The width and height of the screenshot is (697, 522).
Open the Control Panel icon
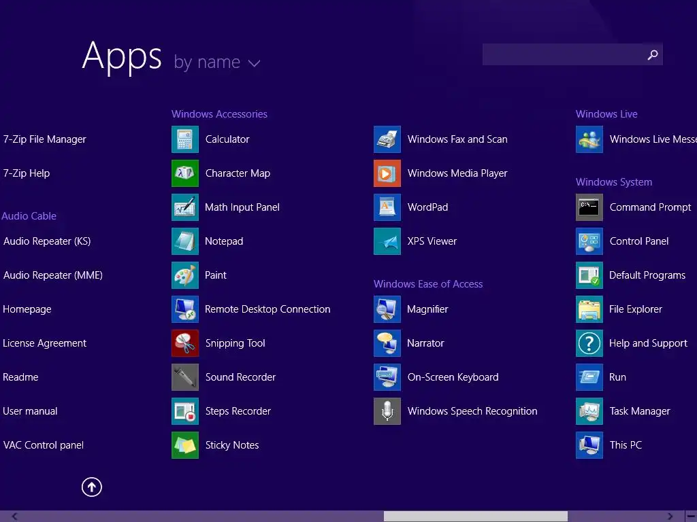589,241
